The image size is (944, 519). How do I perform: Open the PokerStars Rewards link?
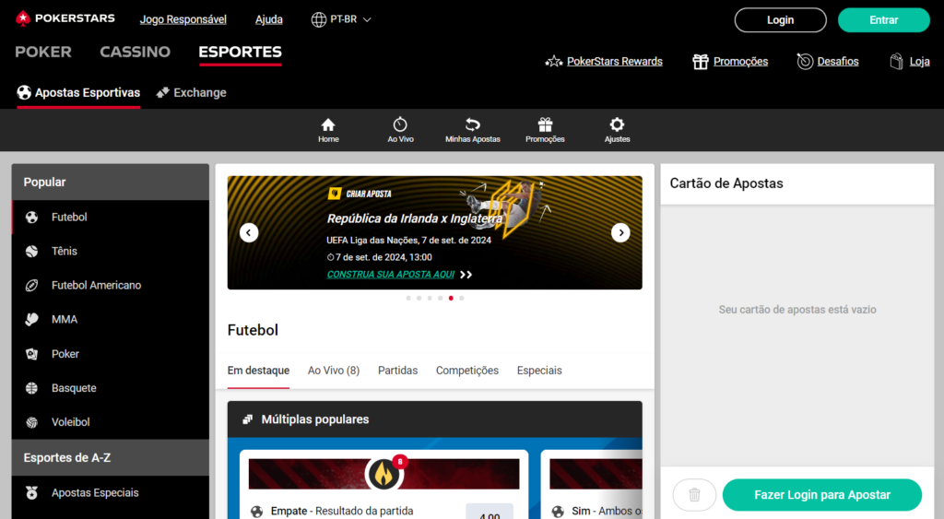[x=615, y=62]
